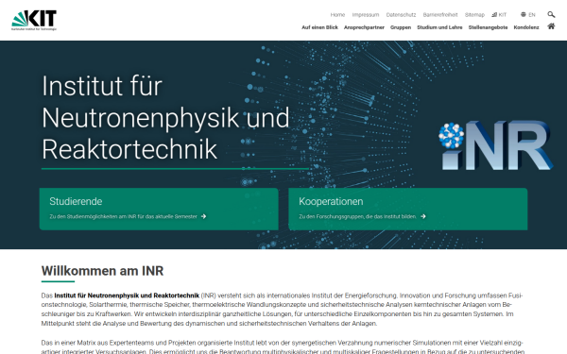Viewport: 567px width, 354px height.
Task: Click the Willkommen am INR heading
Action: pos(102,271)
